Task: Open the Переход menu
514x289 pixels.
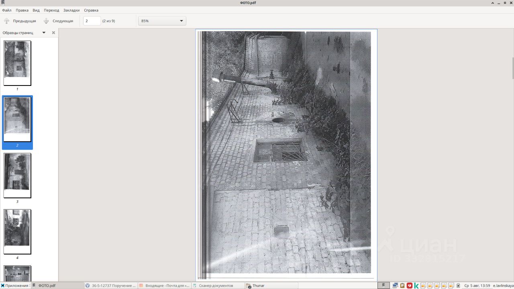Action: (x=51, y=10)
